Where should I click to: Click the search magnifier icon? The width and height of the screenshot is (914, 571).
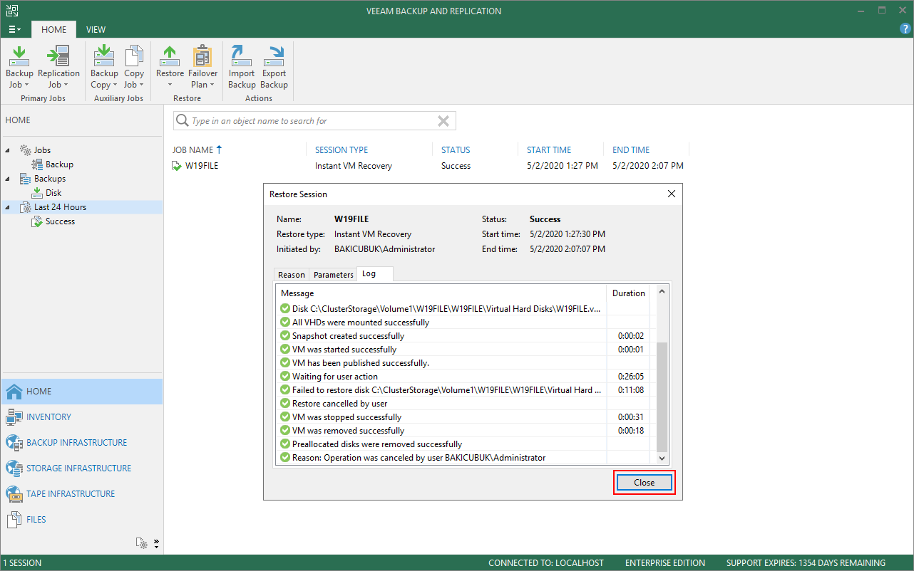coord(183,121)
